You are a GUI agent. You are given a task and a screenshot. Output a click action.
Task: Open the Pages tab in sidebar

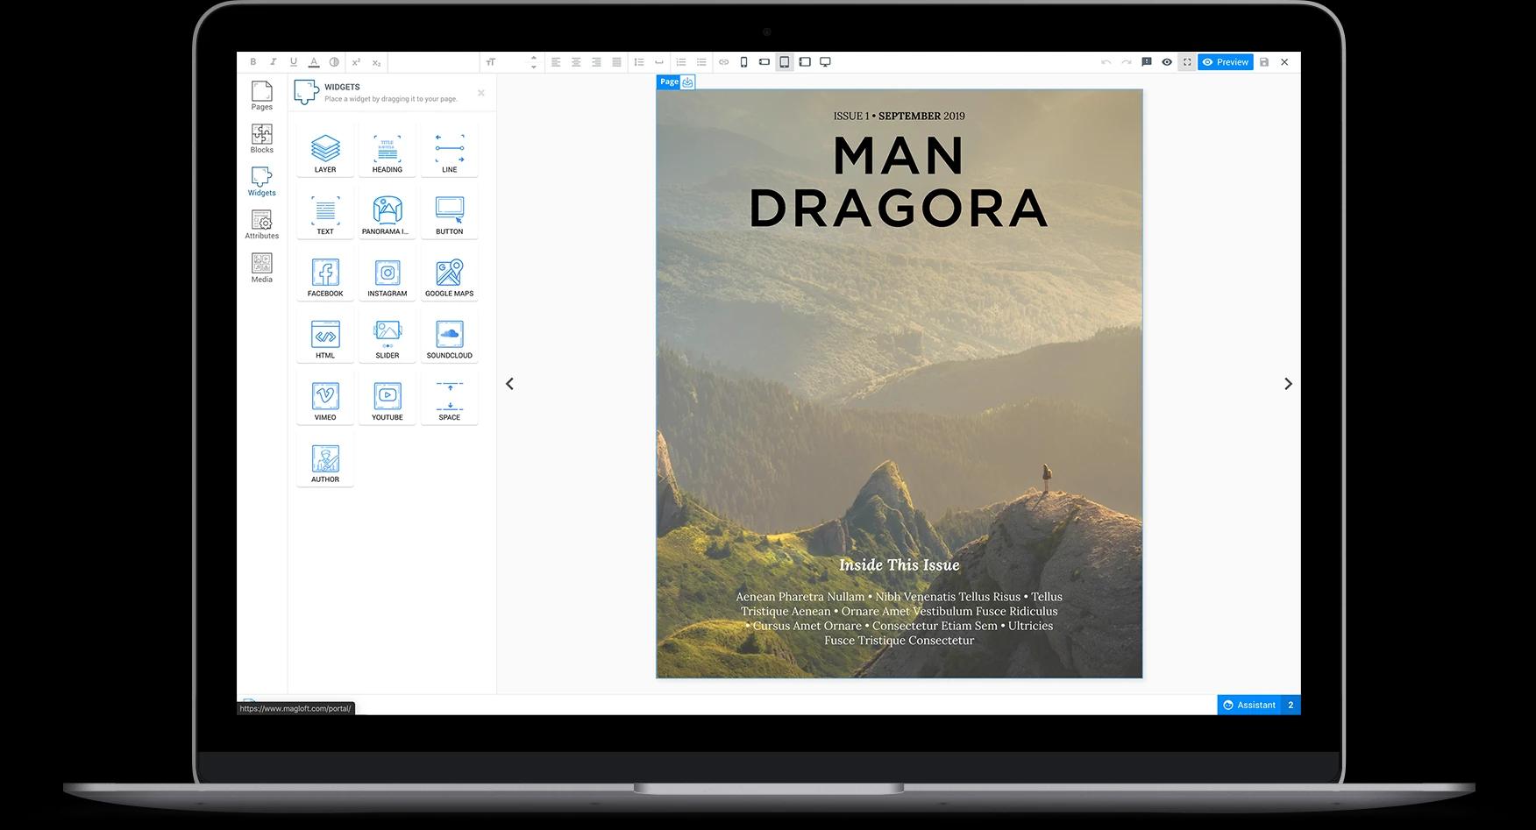[x=261, y=96]
